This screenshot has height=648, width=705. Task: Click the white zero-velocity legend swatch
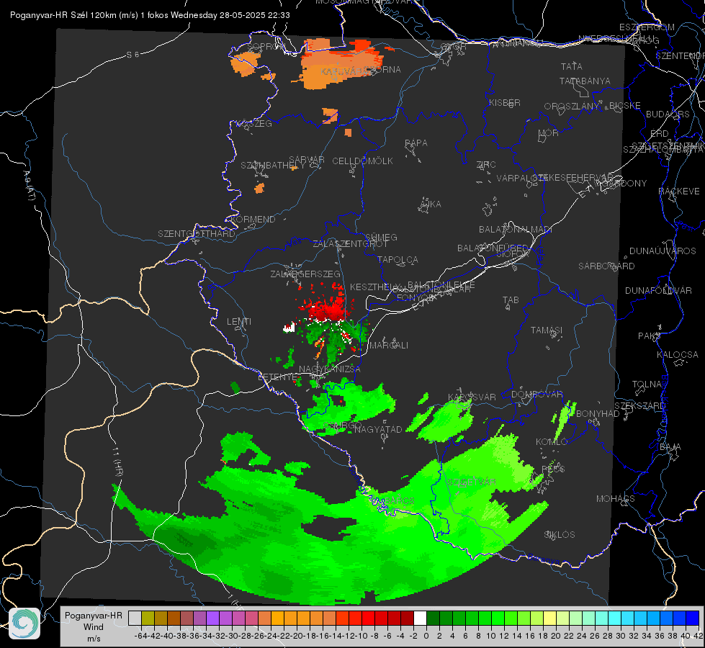420,618
